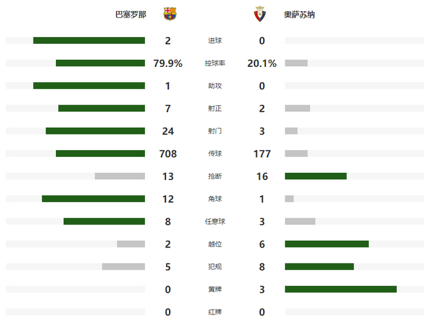Click the 射正 stat label
The image size is (426, 320).
(215, 108)
